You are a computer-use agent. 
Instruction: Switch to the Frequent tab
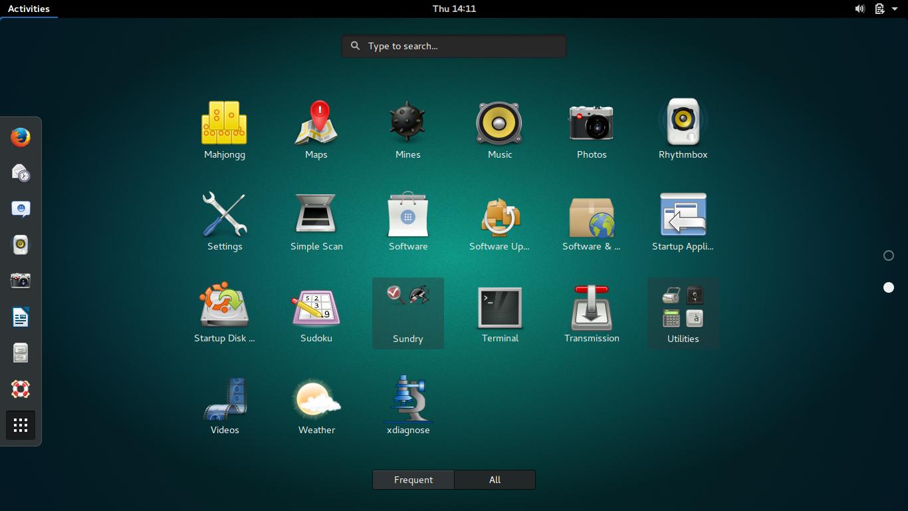tap(413, 479)
